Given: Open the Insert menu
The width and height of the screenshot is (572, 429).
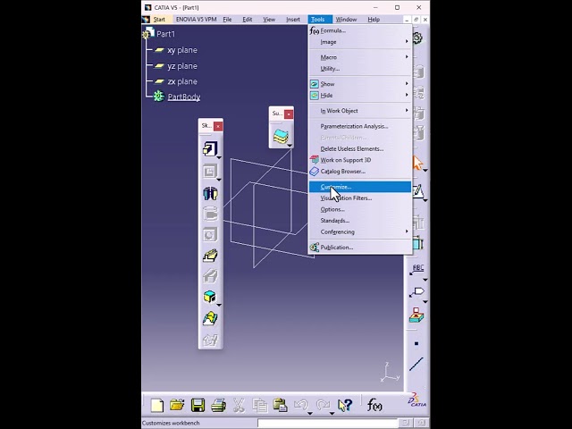Looking at the screenshot, I should point(293,20).
